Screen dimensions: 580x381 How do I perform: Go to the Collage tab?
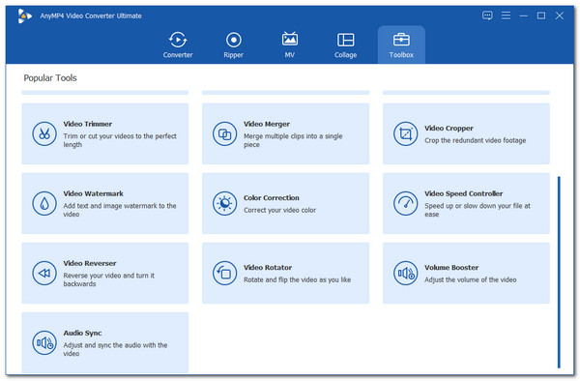(x=345, y=44)
